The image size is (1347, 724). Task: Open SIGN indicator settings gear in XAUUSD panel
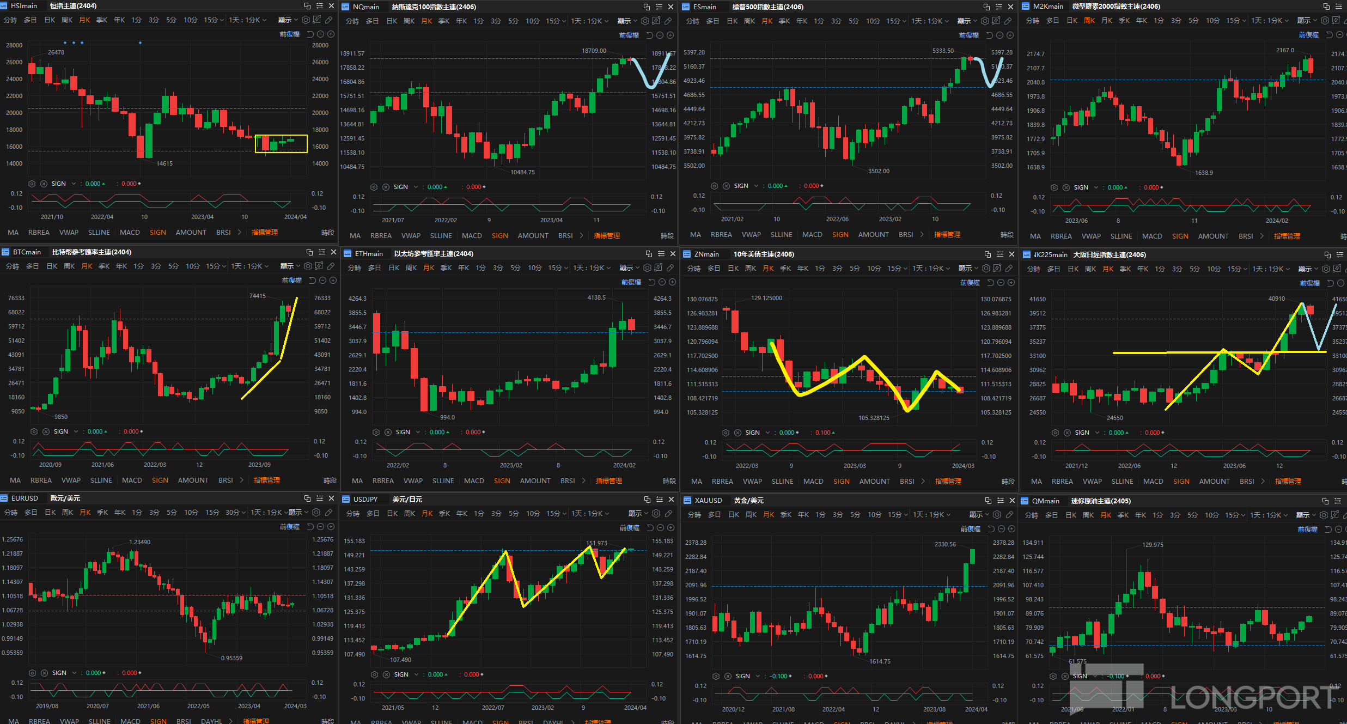pyautogui.click(x=716, y=676)
